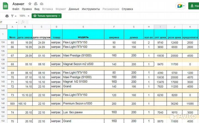Select cell Lux без рамки
Screen dimensions: 199x123
[x=83, y=112]
